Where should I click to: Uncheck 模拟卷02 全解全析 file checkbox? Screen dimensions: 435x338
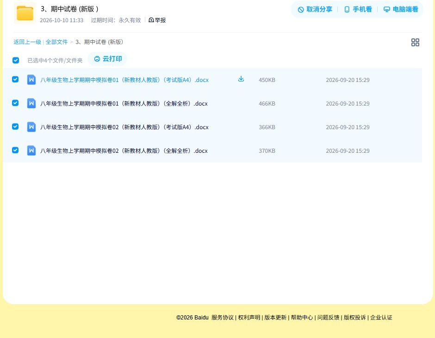(15, 150)
